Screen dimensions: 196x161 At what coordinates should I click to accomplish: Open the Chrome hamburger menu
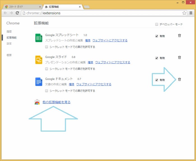point(191,13)
